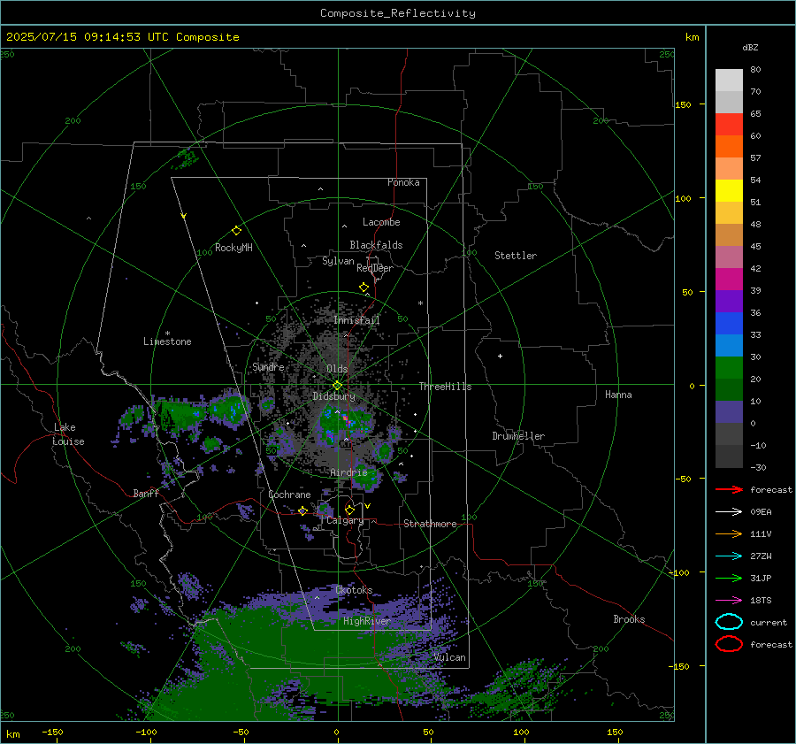Click the ThreeHills town label
The height and width of the screenshot is (744, 796).
tap(445, 387)
